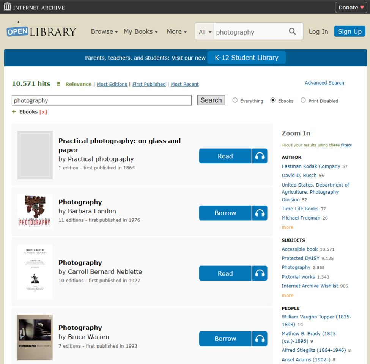370x364 pixels.
Task: Open the Browse dropdown menu
Action: (104, 32)
